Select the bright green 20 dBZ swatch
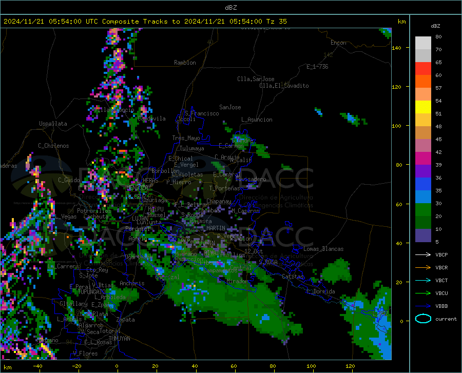This screenshot has height=373, width=462. pos(423,210)
